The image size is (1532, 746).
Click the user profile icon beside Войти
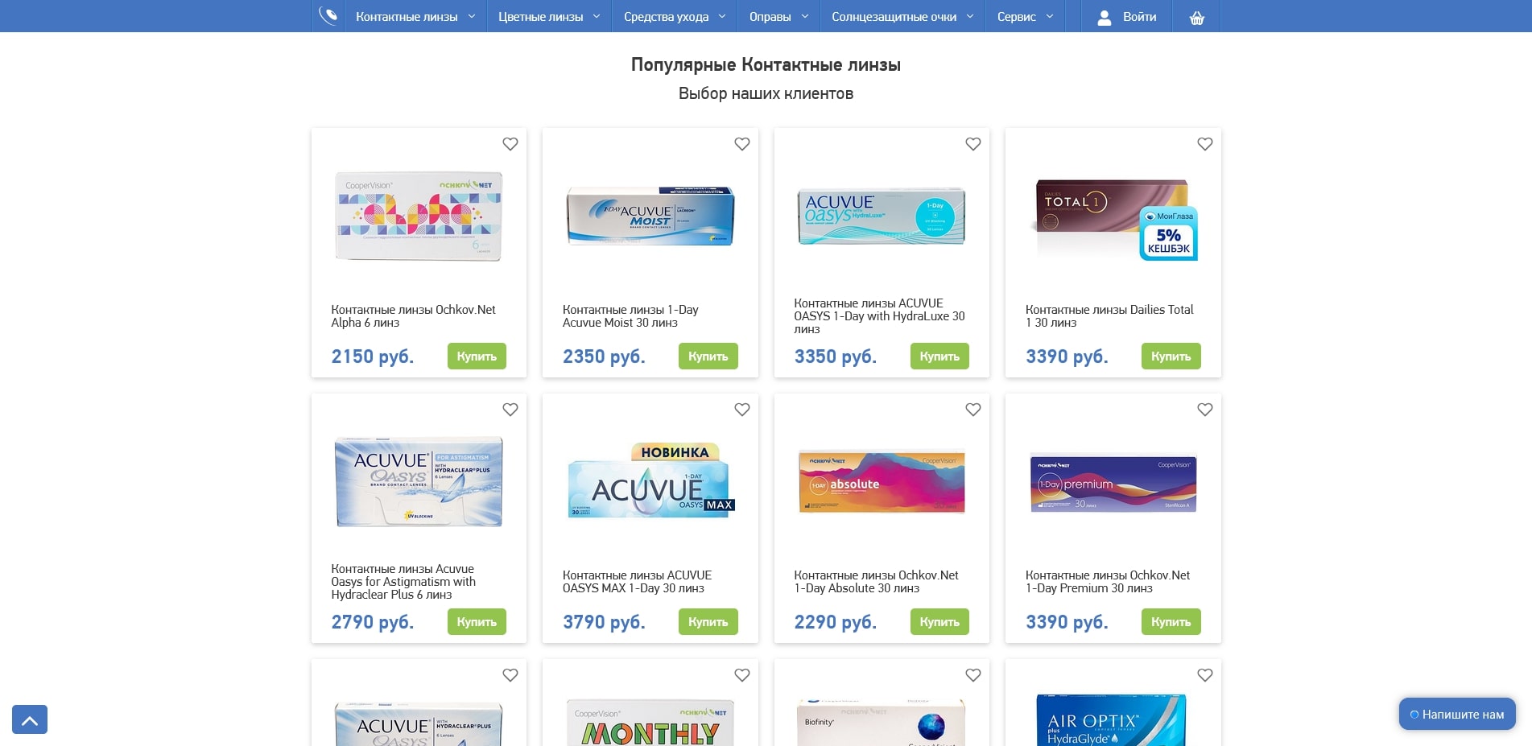(x=1105, y=17)
